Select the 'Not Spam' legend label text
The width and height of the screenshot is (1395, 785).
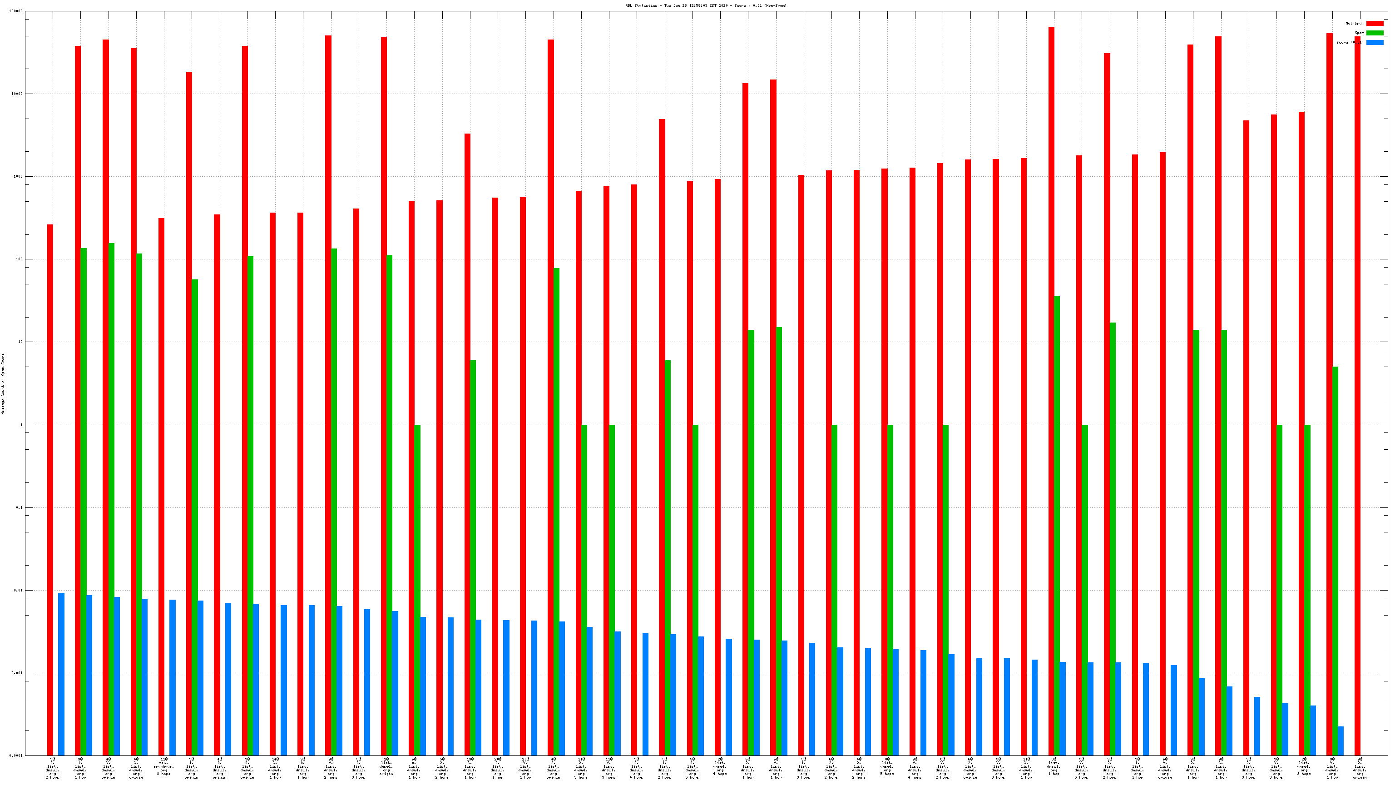coord(1355,23)
